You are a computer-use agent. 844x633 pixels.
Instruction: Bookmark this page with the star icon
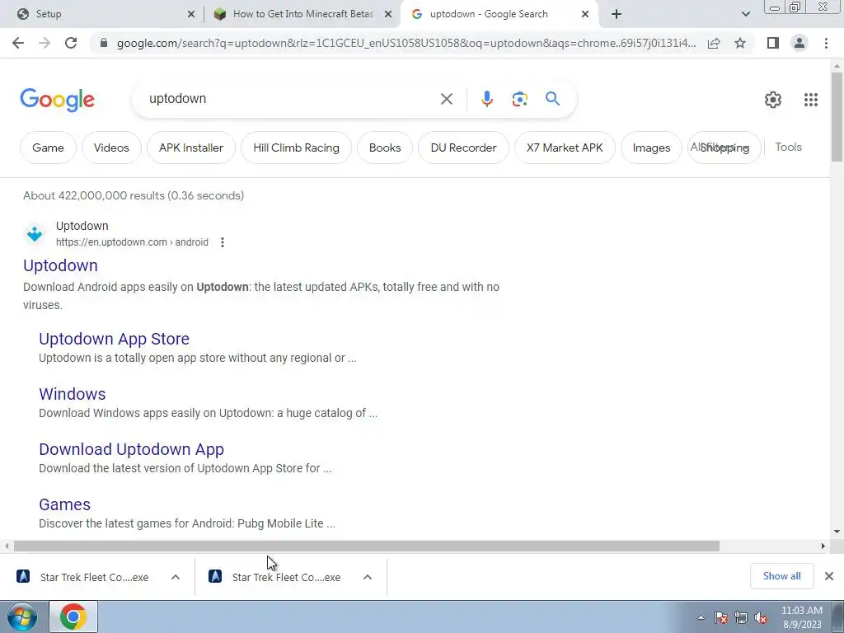tap(740, 43)
